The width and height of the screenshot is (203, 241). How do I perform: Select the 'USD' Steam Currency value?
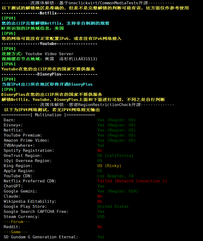[x=101, y=217]
